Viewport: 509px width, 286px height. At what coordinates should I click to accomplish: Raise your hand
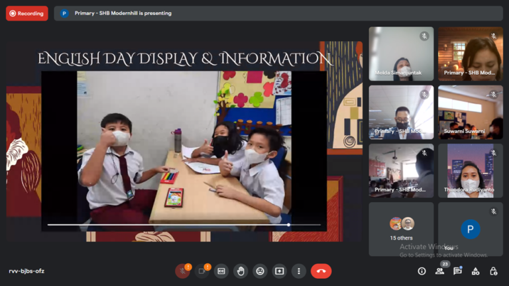point(241,271)
